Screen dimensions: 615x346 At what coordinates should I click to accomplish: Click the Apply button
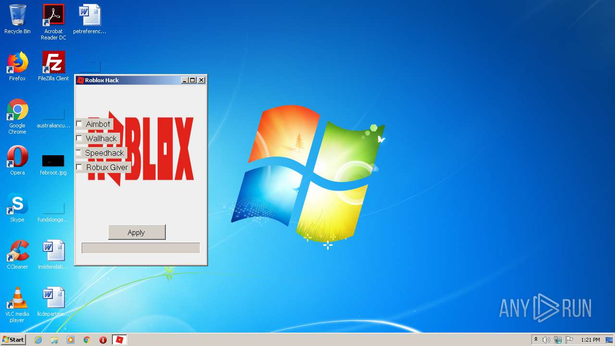[137, 232]
